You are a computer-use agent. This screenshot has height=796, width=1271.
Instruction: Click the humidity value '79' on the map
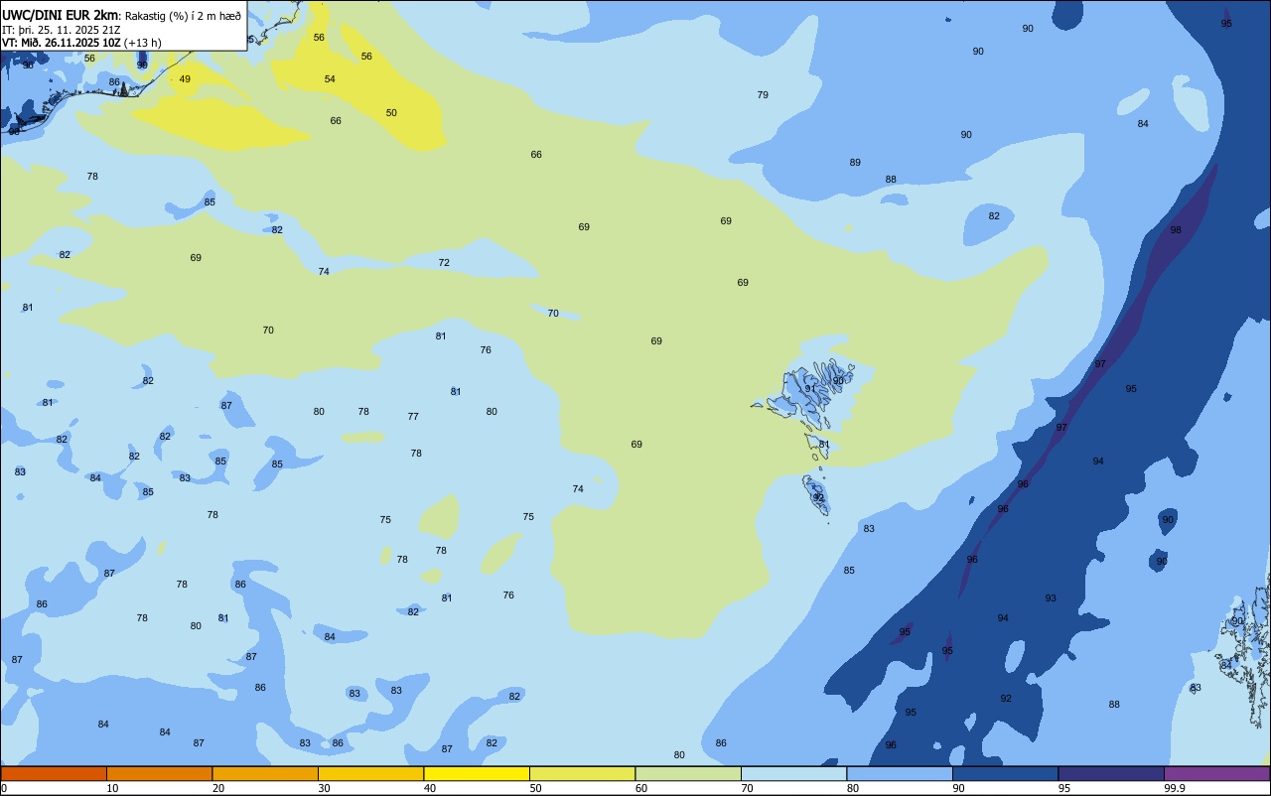pyautogui.click(x=763, y=95)
